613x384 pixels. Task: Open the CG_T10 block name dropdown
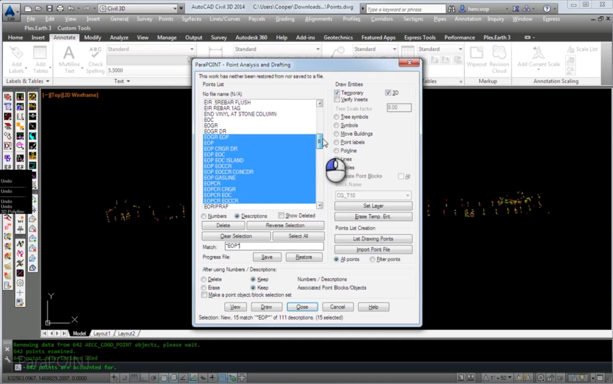[408, 195]
